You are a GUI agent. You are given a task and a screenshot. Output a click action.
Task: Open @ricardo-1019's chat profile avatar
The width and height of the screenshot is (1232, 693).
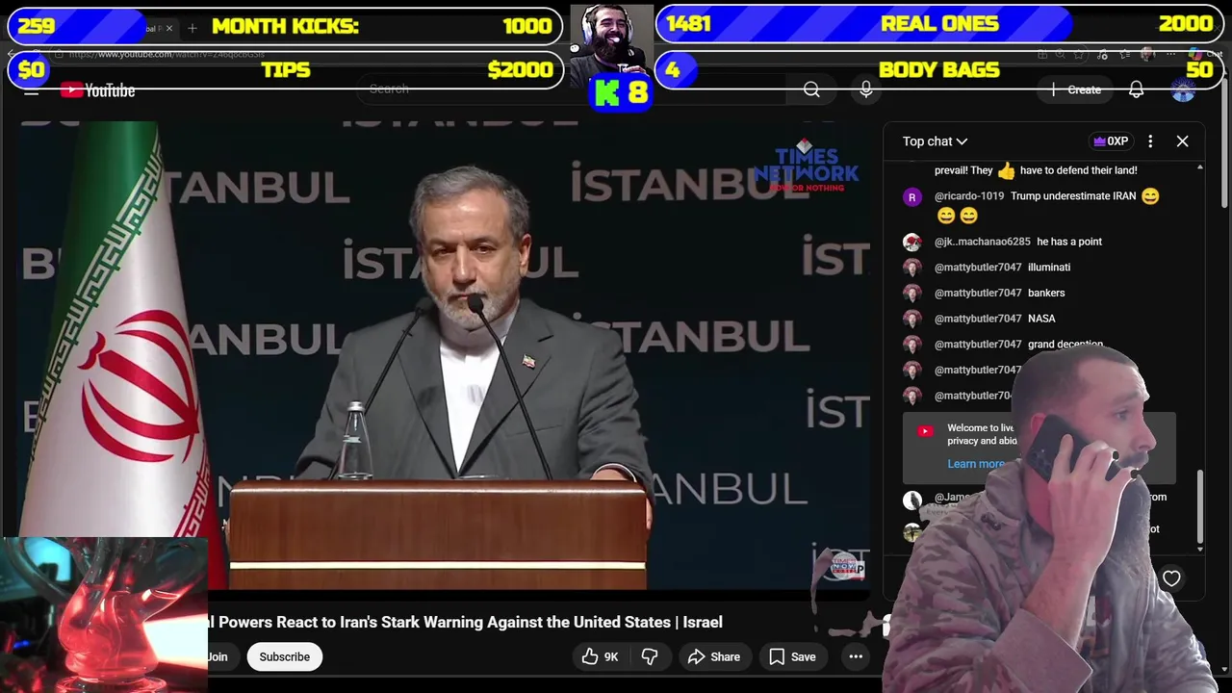911,197
